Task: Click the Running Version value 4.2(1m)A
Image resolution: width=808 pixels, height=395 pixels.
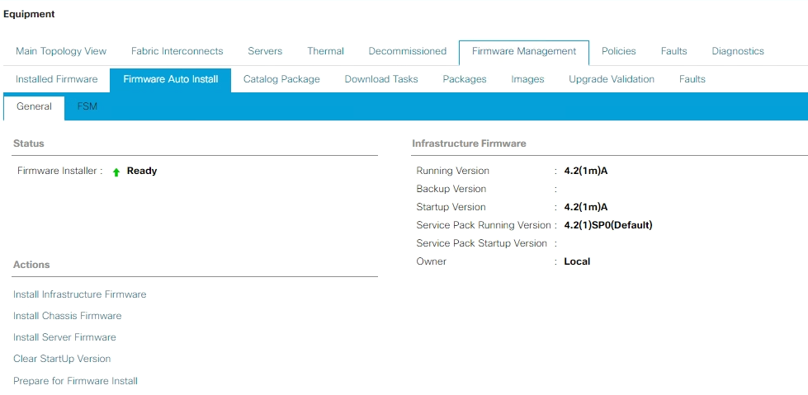Action: 586,171
